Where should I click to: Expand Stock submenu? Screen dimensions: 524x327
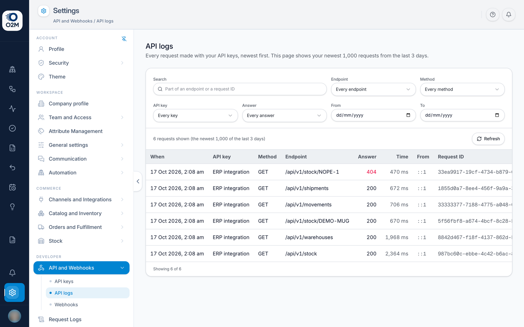(x=122, y=241)
